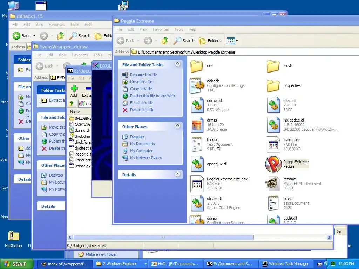Click the Up folder icon in ddhack1.15 toolbar
This screenshot has height=269, width=359.
pyautogui.click(x=61, y=36)
